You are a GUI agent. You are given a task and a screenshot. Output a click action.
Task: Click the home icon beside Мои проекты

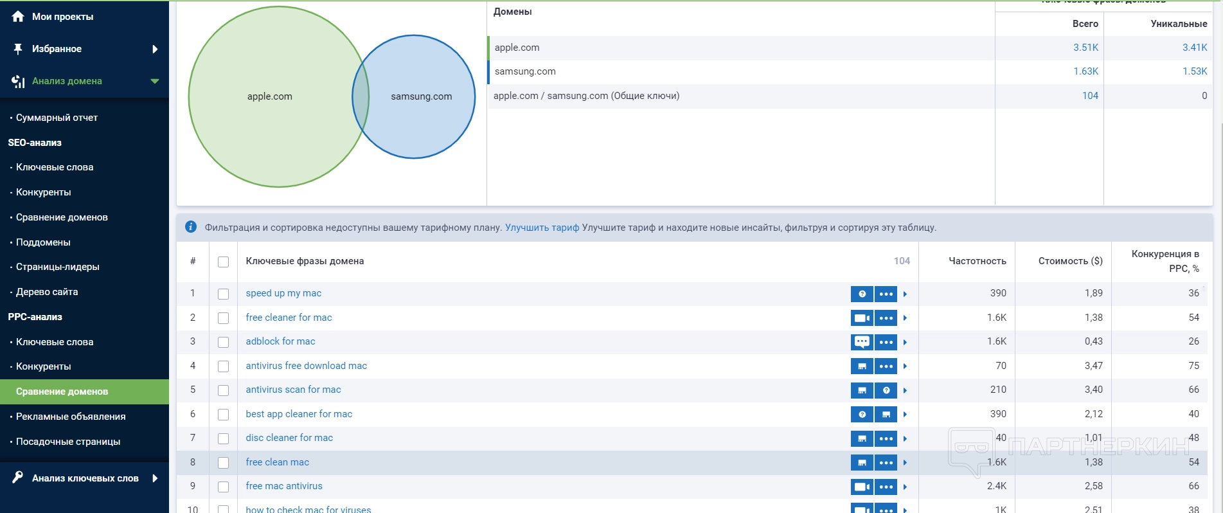[x=18, y=17]
